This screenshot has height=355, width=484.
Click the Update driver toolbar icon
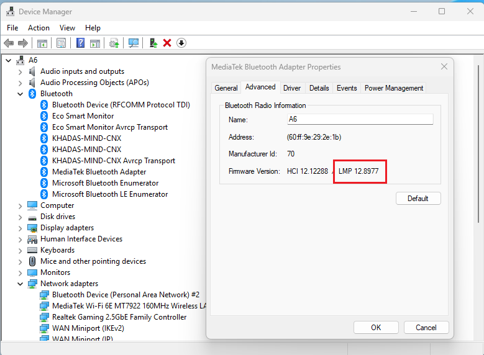(x=114, y=43)
